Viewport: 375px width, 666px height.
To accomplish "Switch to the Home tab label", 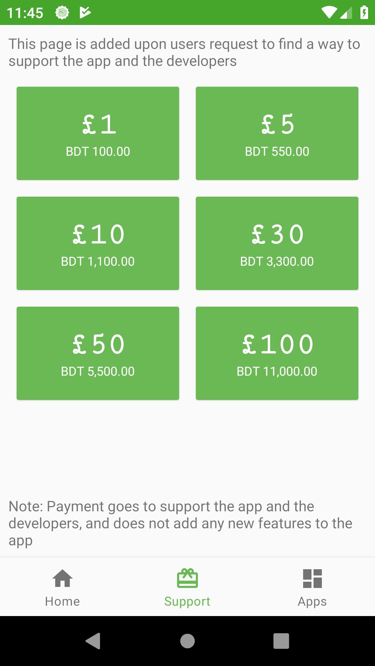I will click(x=62, y=601).
